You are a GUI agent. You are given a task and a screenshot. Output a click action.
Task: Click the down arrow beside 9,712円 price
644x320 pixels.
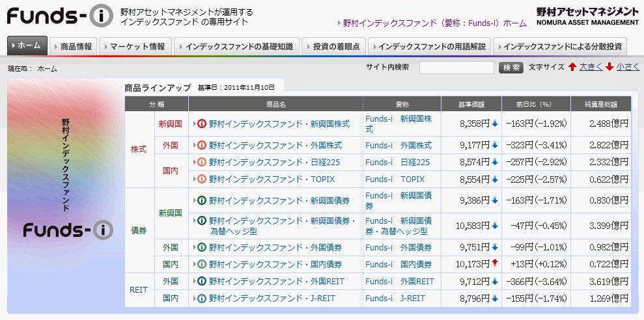pos(495,282)
